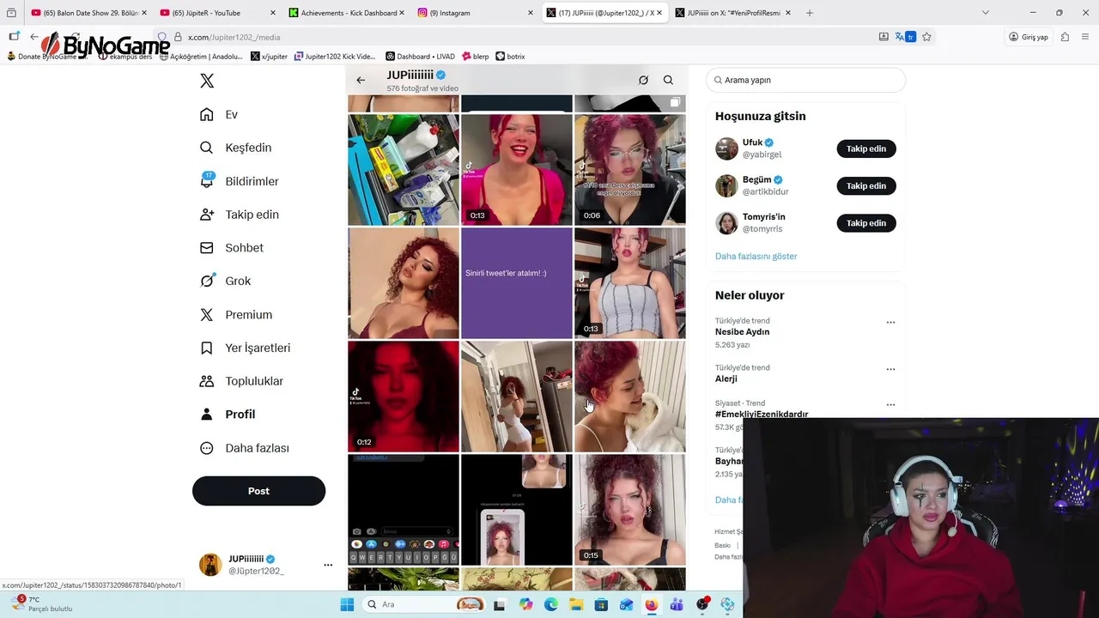Click the Windows taskbar Ara search box
1099x618 pixels.
(x=422, y=604)
